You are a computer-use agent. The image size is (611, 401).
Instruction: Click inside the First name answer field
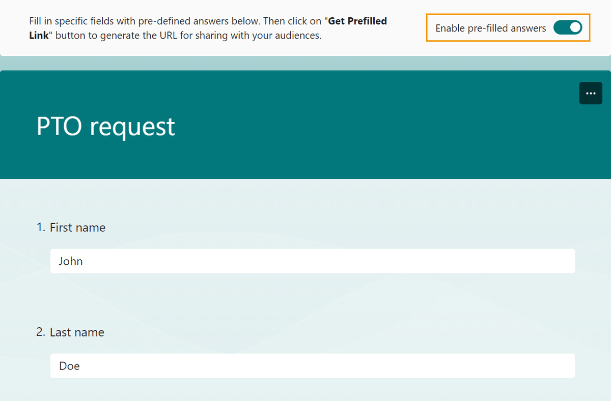click(x=312, y=261)
